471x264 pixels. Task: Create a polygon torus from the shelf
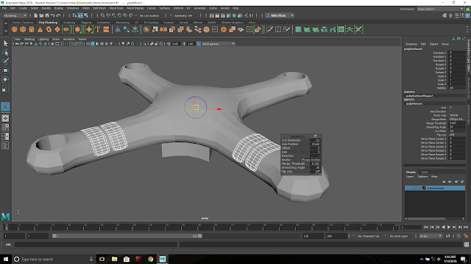(49, 29)
